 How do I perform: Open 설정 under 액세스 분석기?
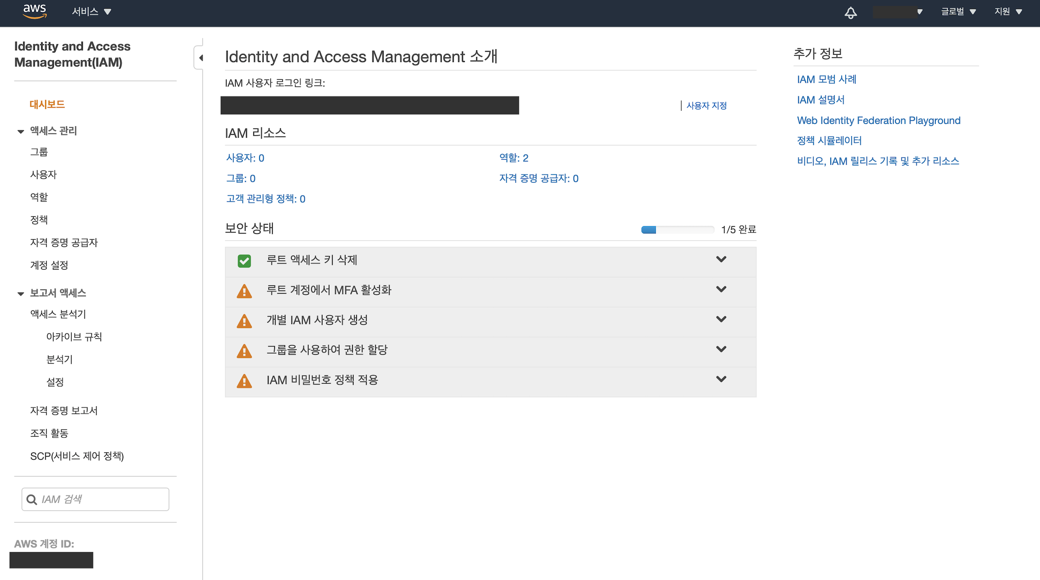55,382
